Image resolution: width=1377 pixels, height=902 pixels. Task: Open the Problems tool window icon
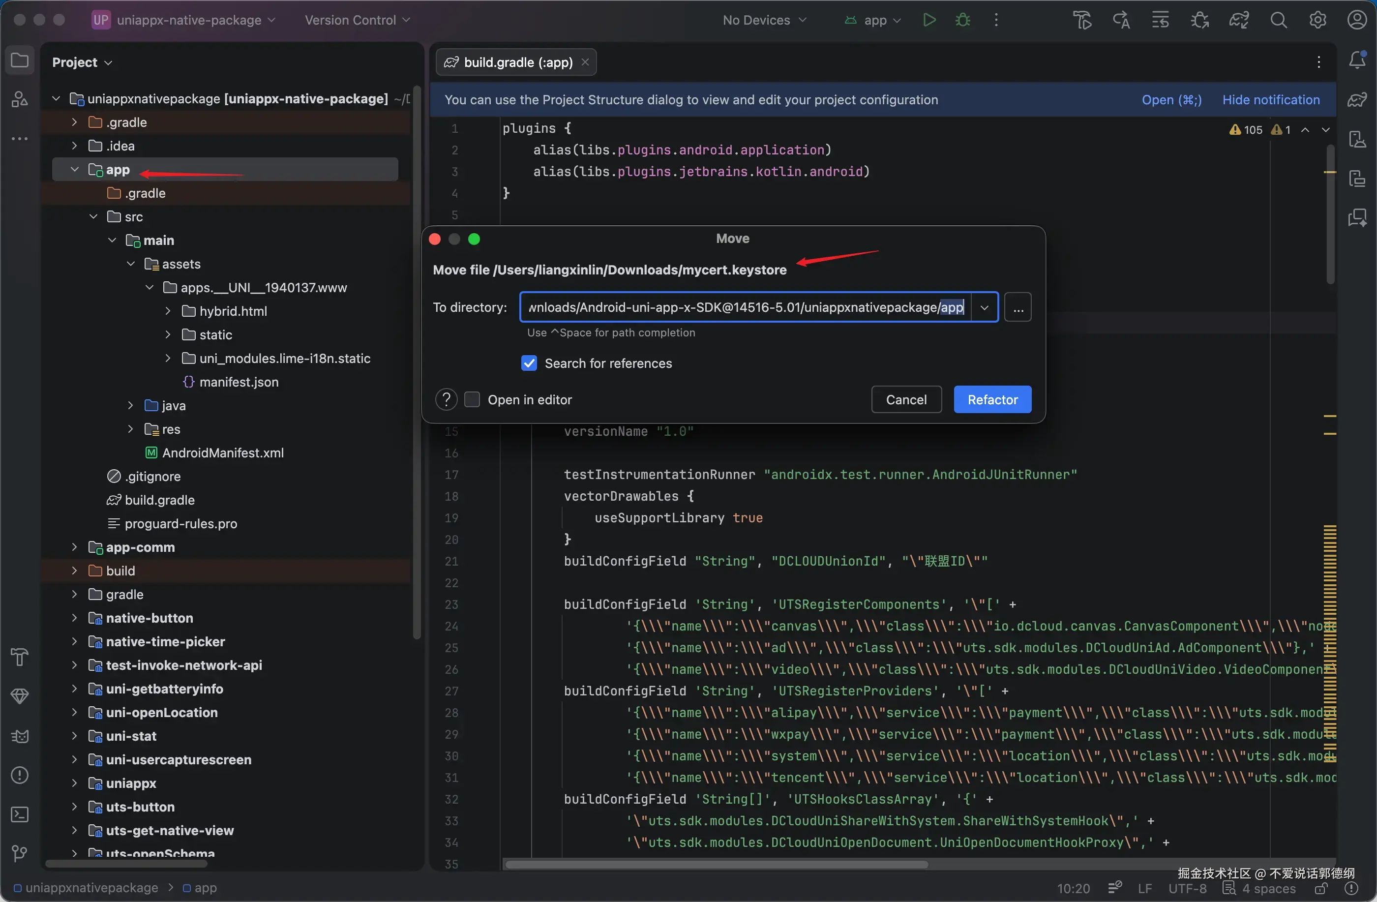[x=20, y=775]
